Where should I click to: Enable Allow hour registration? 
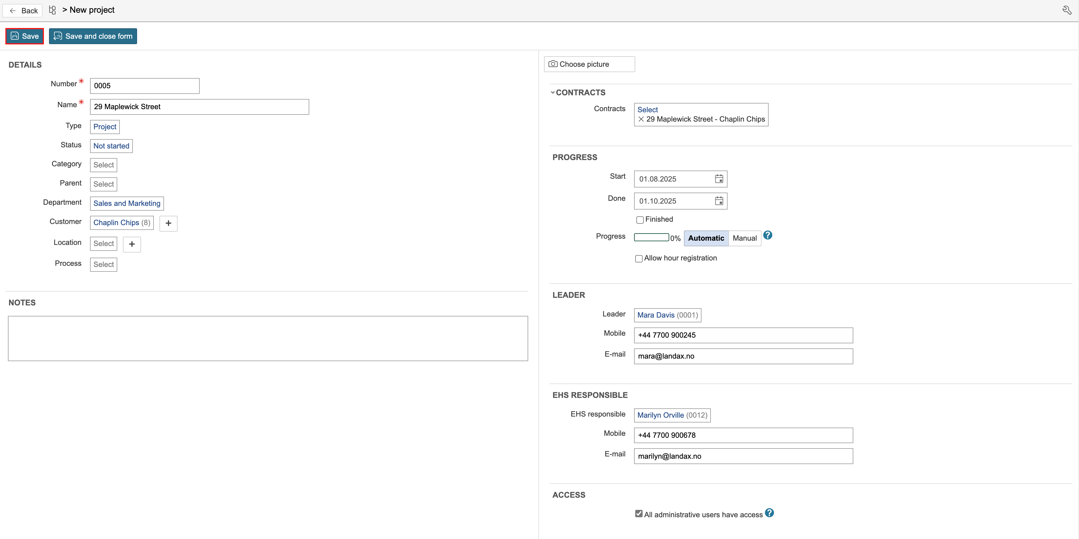click(639, 259)
